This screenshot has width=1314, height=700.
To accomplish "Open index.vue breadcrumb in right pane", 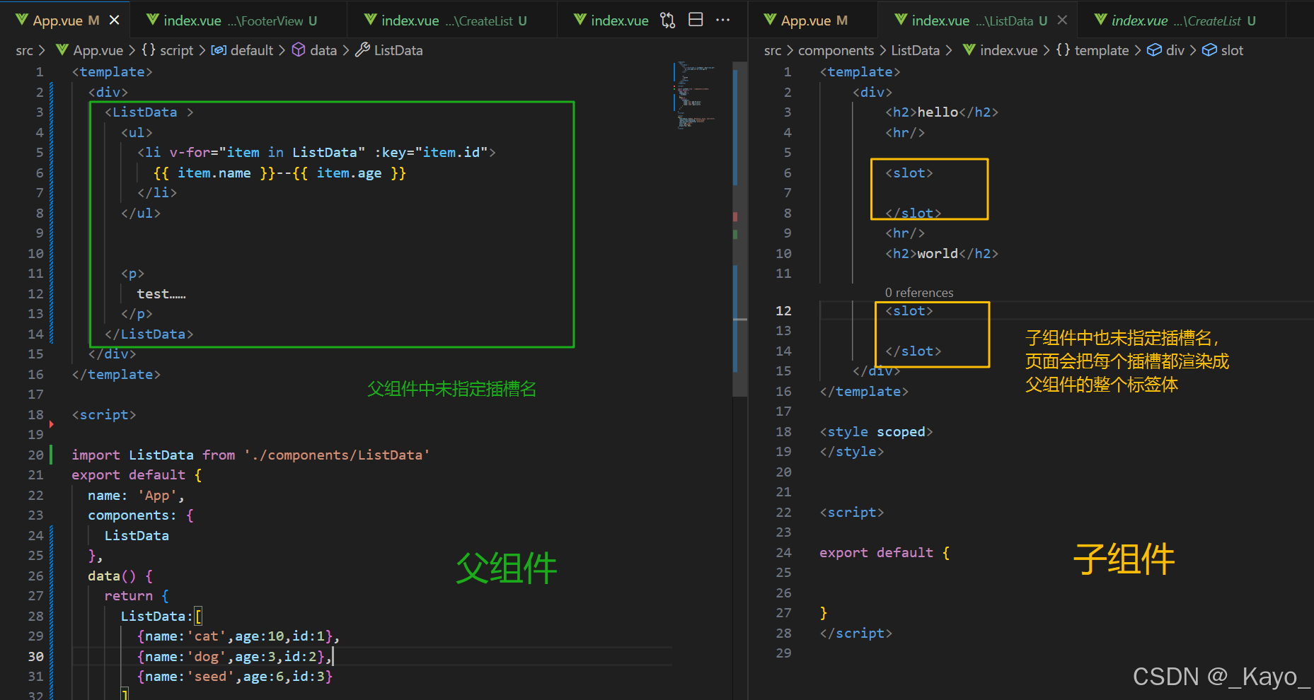I will point(1000,50).
